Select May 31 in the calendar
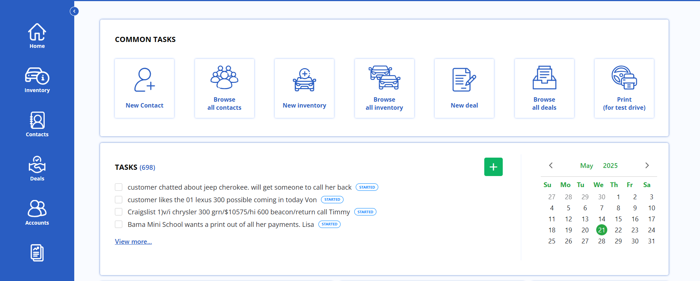Image resolution: width=700 pixels, height=281 pixels. [652, 241]
